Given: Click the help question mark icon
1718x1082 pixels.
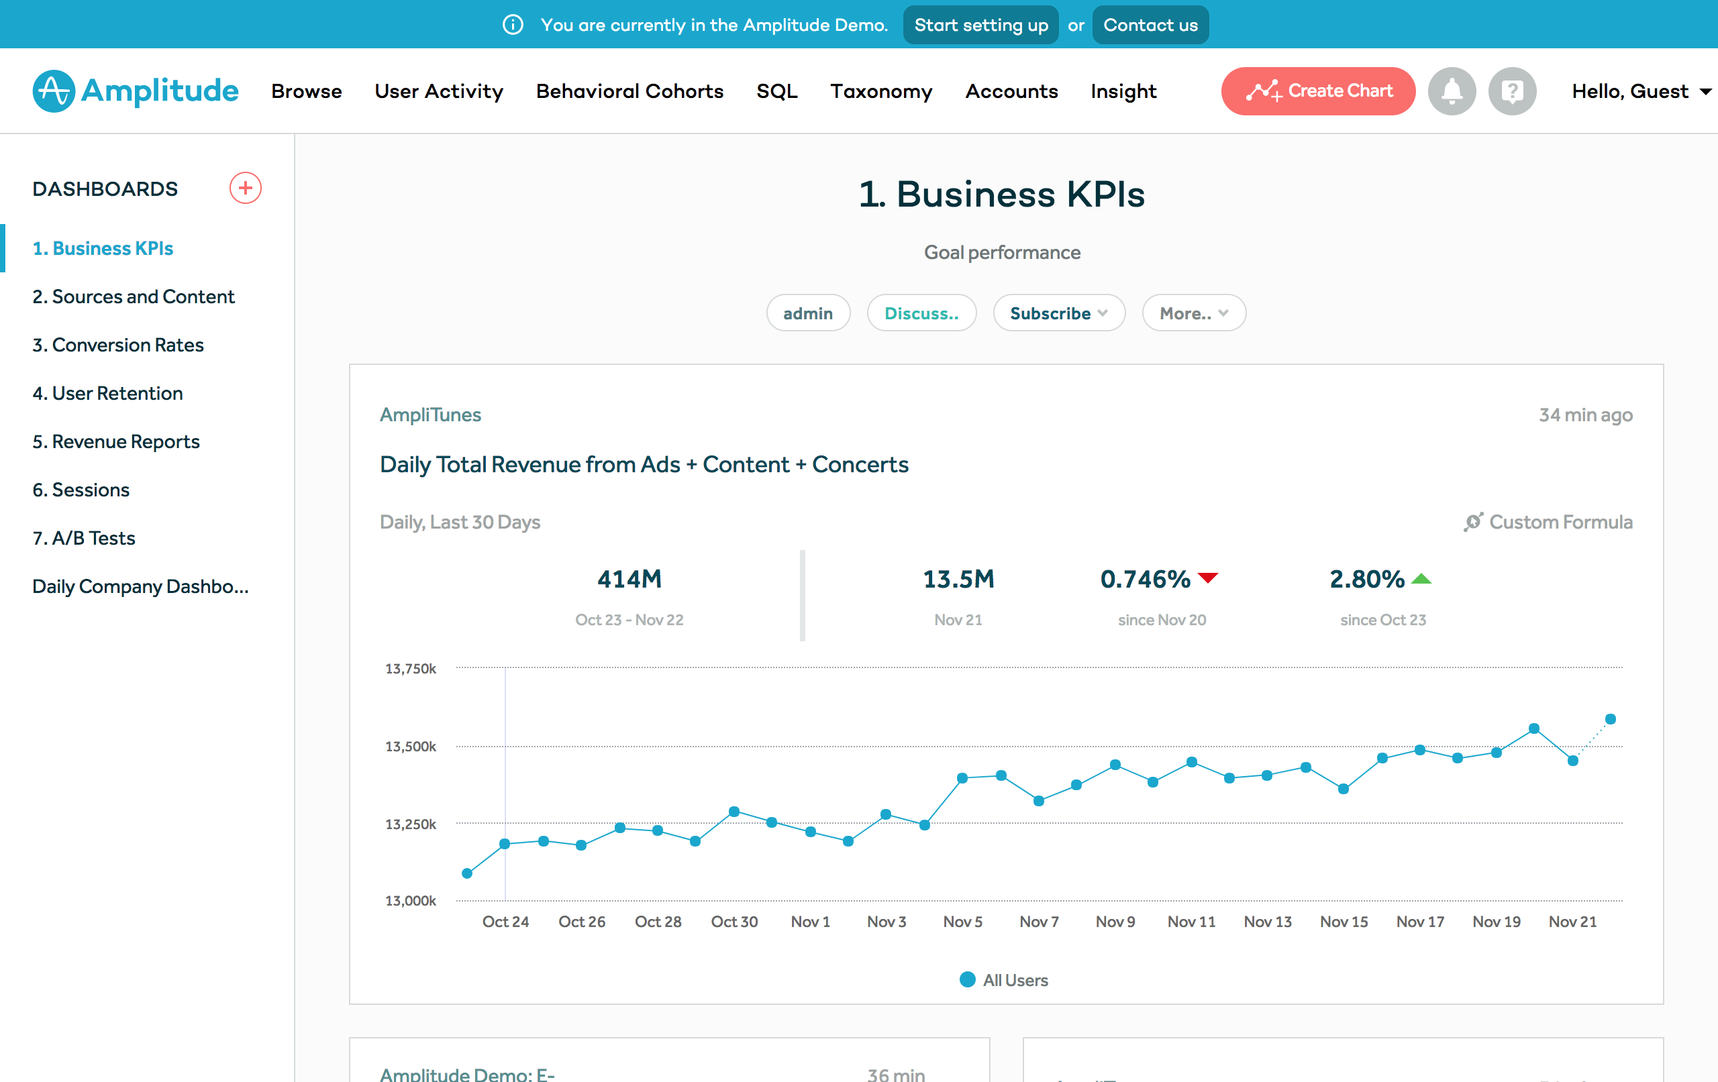Looking at the screenshot, I should pyautogui.click(x=1512, y=91).
